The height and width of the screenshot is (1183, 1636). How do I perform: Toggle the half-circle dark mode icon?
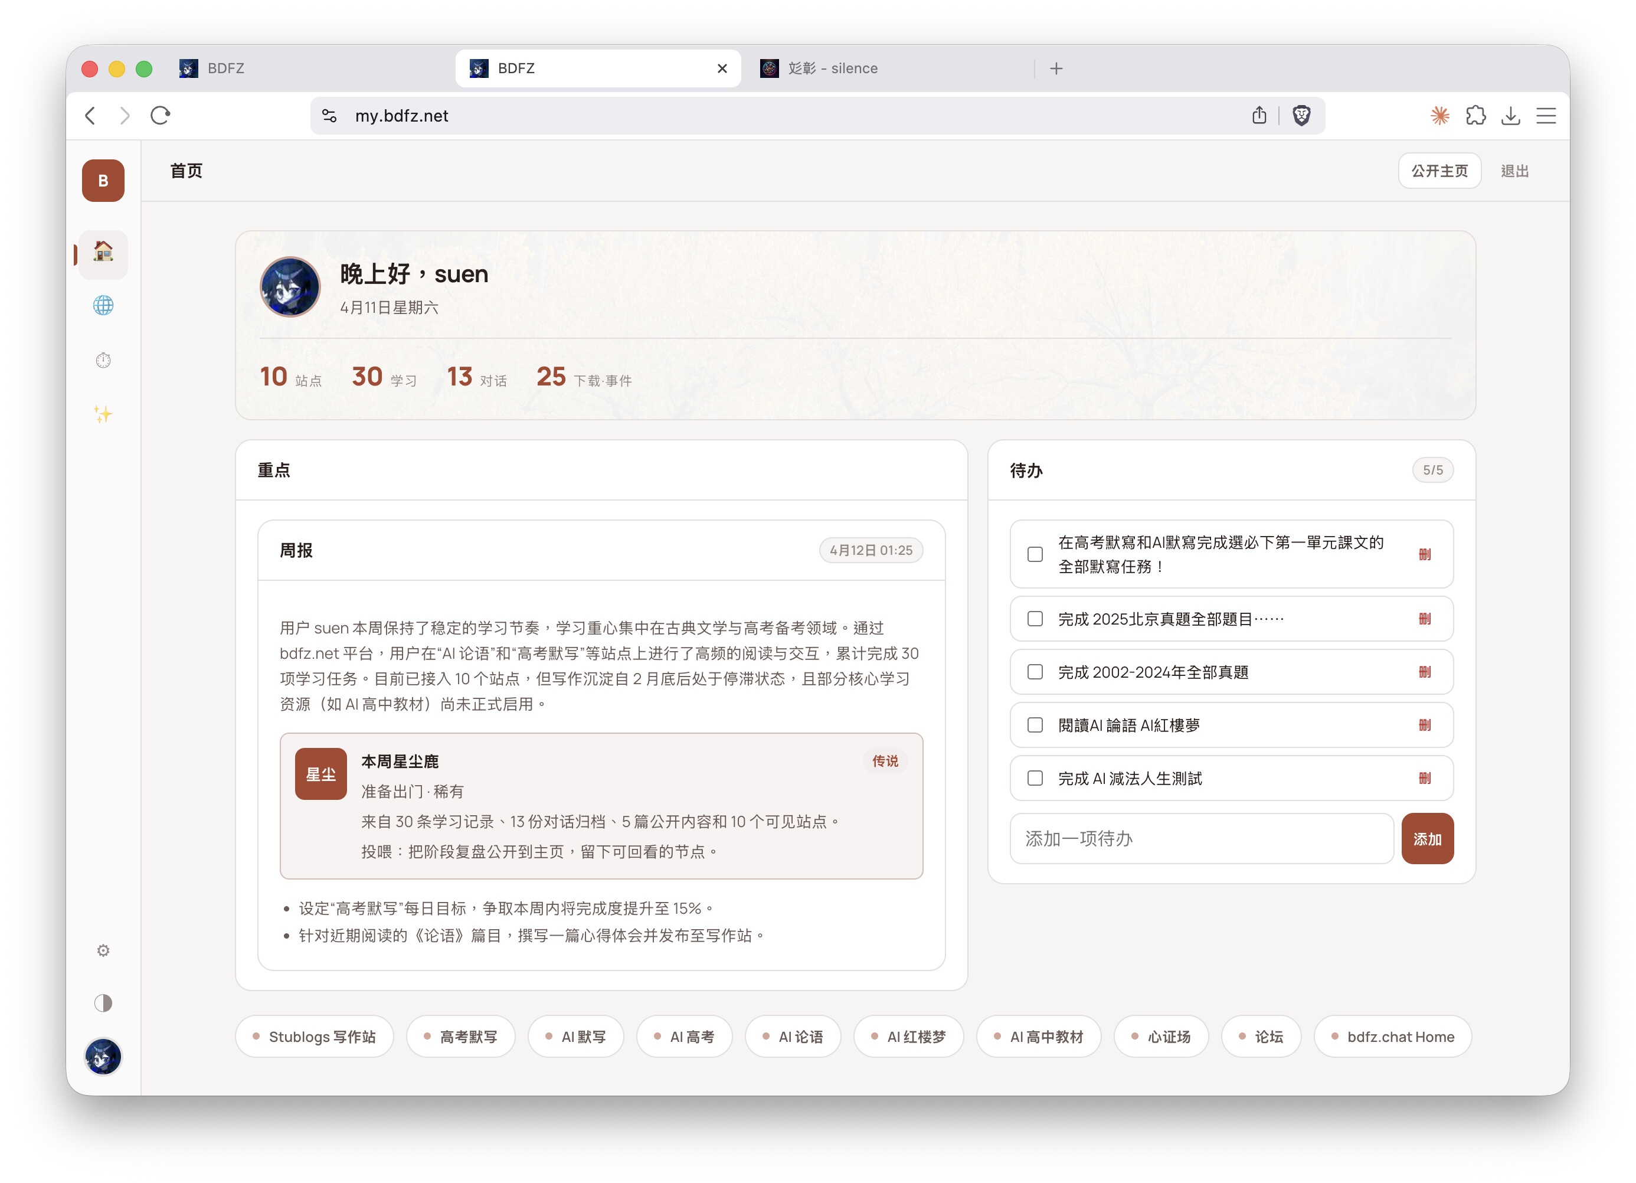[103, 1004]
